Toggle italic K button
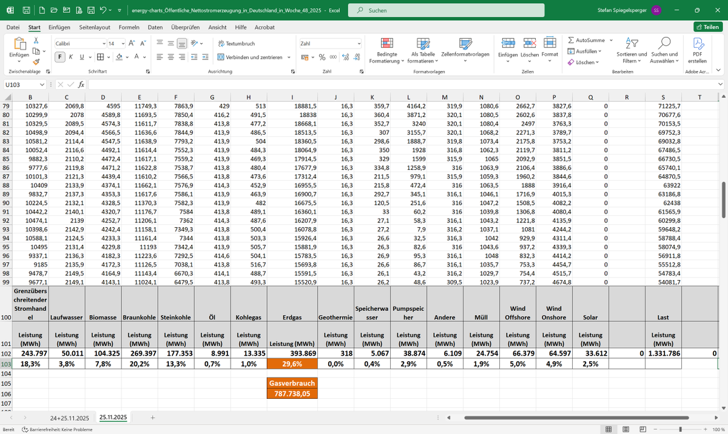 click(x=71, y=57)
